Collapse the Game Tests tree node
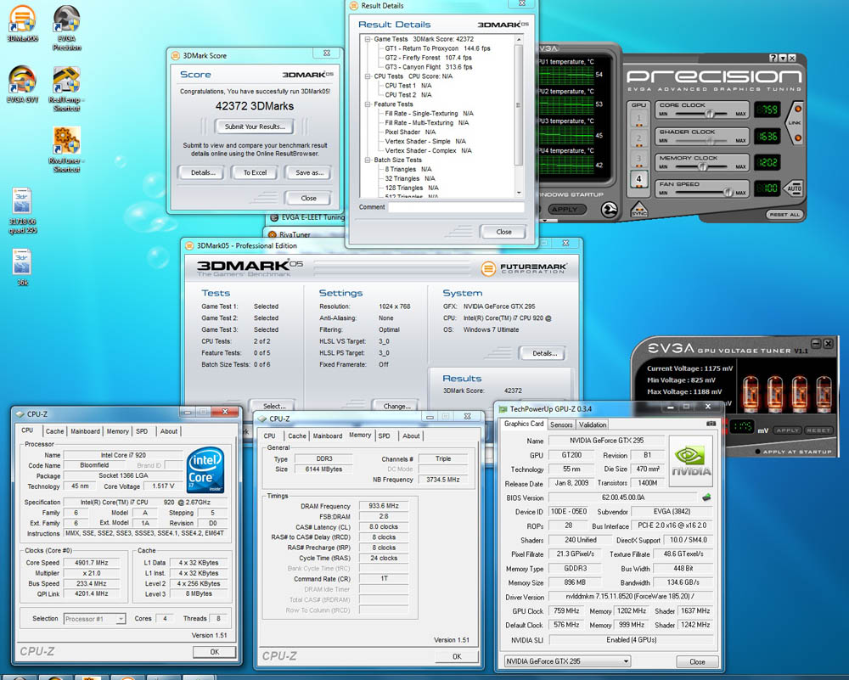This screenshot has width=849, height=680. point(368,39)
